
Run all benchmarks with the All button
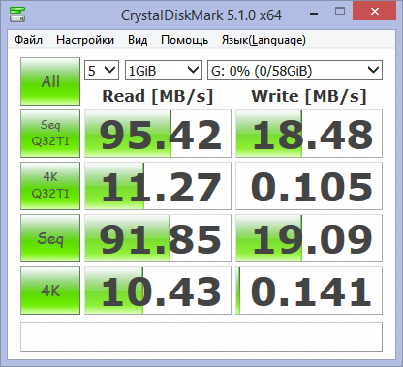point(50,81)
